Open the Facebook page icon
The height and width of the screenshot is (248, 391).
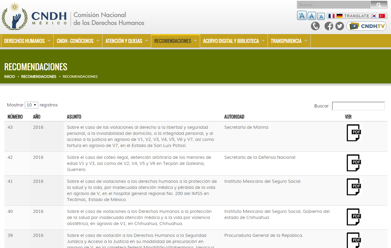pos(329,26)
